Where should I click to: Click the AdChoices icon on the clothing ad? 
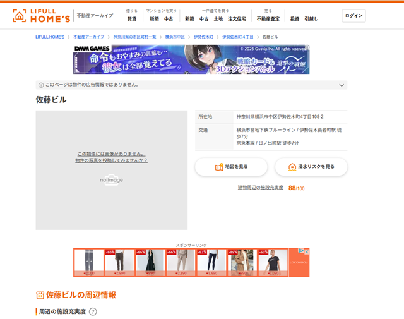(x=301, y=251)
